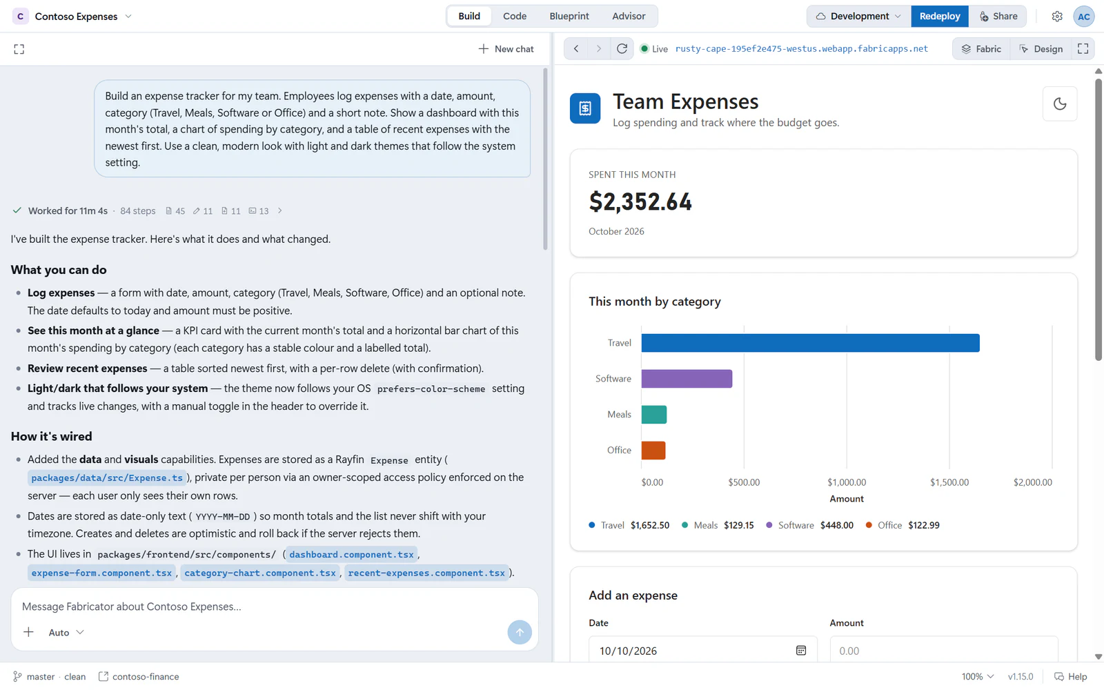Switch to the Code tab

(515, 17)
